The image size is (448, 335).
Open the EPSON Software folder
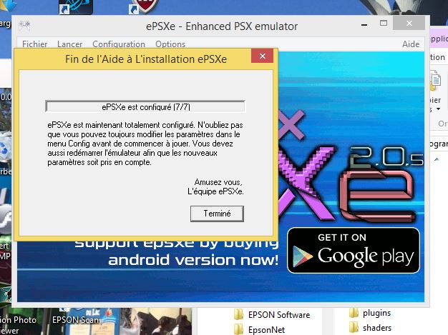pos(272,315)
